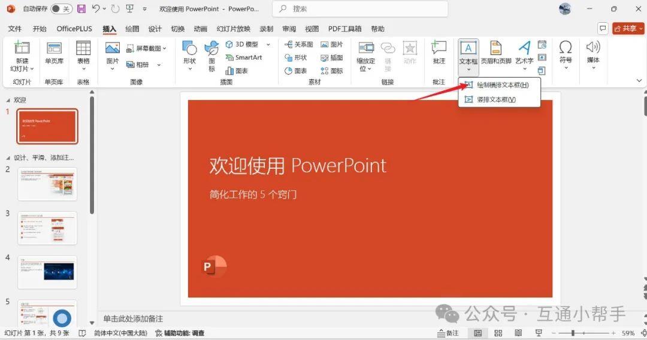The image size is (647, 340).
Task: Expand the 文本框 text box dropdown arrow
Action: click(x=468, y=69)
